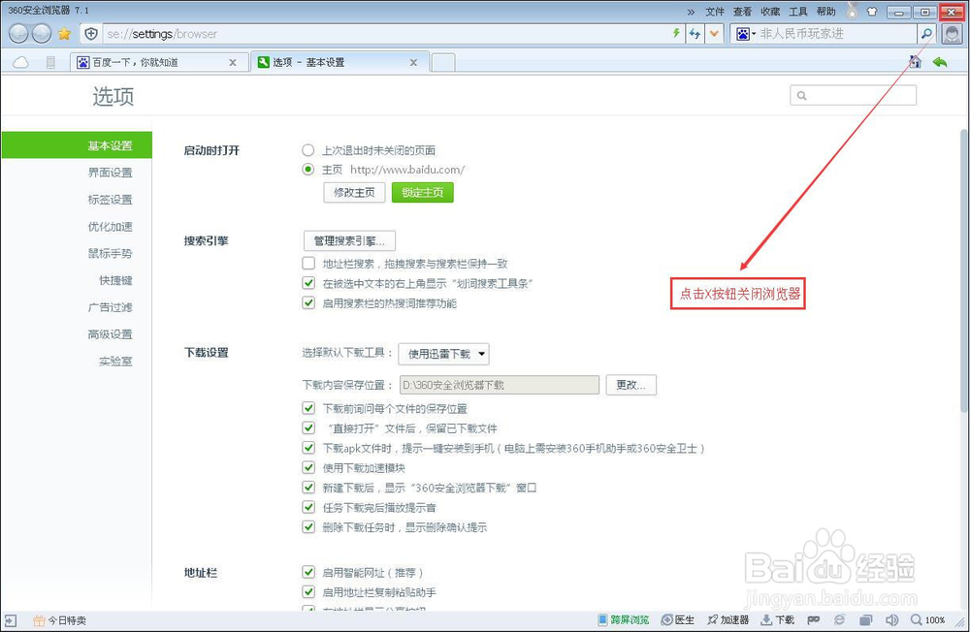Toggle 使用下载加速模块 checkbox

308,467
